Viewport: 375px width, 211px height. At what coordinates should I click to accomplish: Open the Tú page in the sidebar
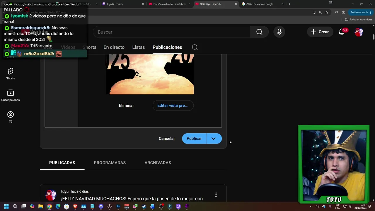(x=11, y=117)
